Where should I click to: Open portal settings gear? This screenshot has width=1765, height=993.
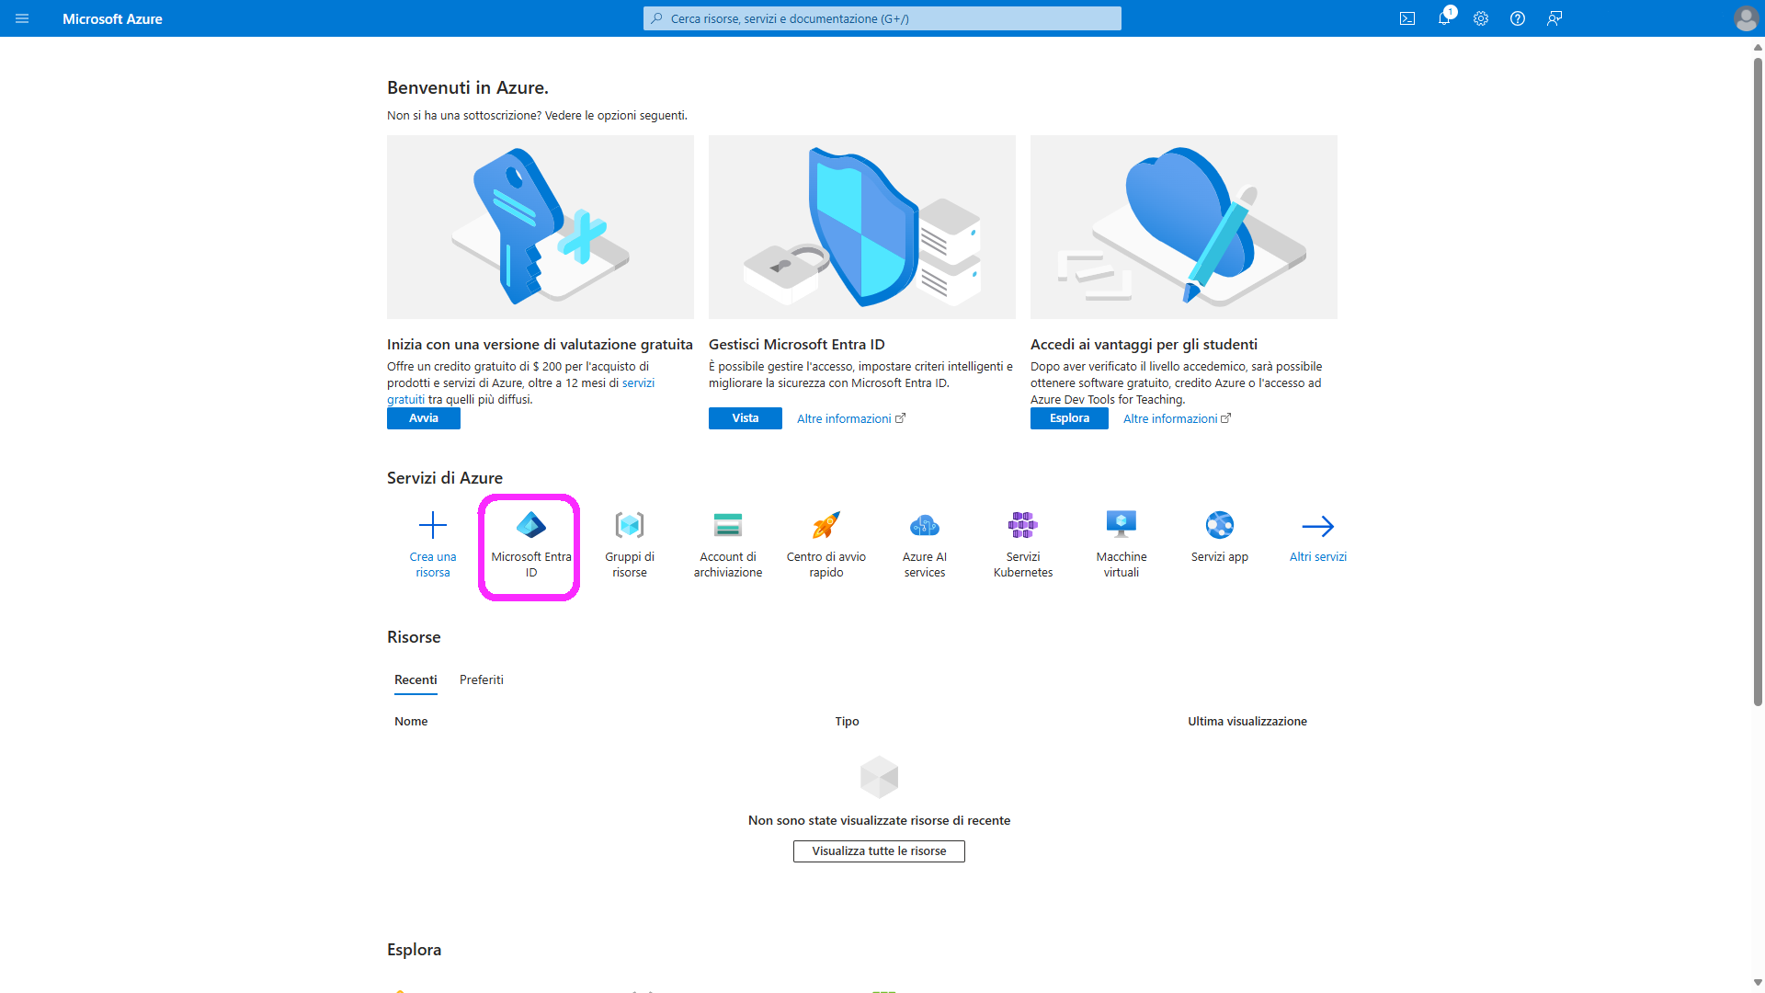(1481, 18)
